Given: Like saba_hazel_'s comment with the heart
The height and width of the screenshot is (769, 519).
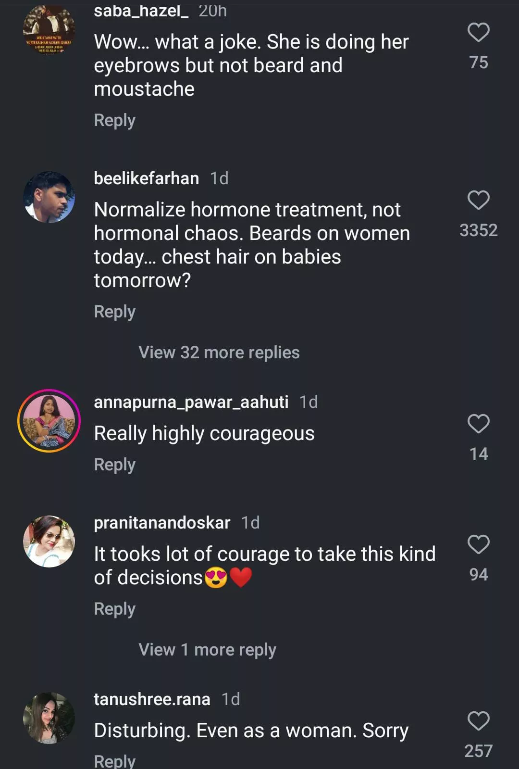Looking at the screenshot, I should (478, 33).
